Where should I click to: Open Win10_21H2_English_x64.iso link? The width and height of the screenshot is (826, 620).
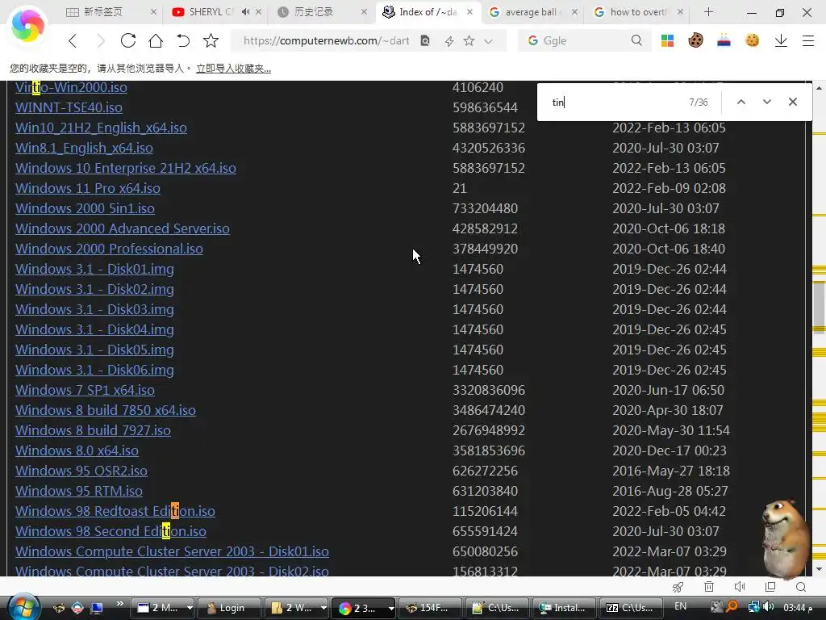(x=101, y=128)
